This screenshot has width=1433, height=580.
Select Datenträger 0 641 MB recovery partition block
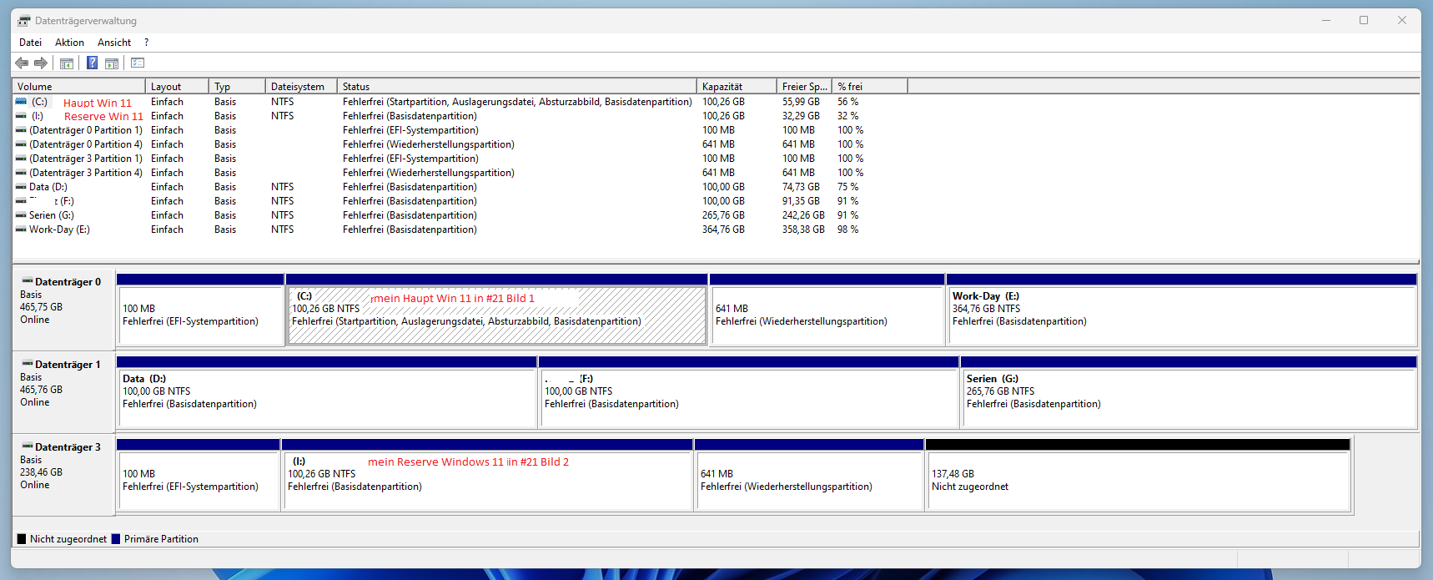point(827,315)
